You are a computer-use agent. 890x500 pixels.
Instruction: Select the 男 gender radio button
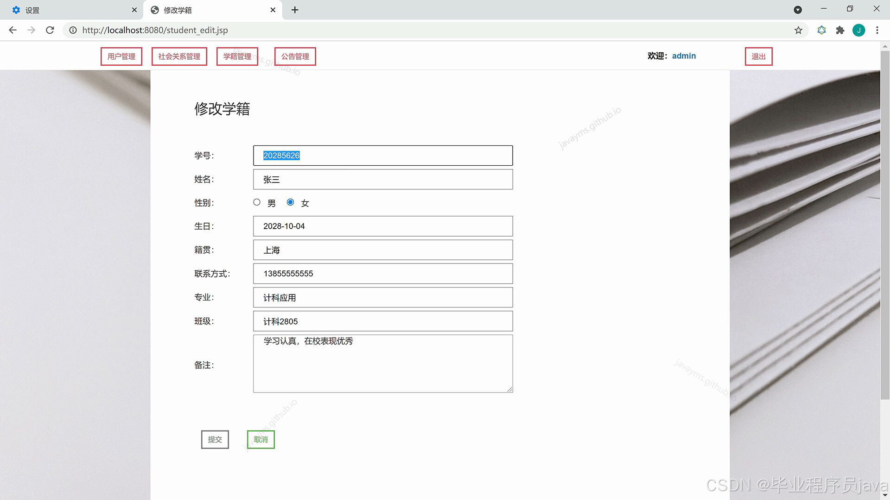pyautogui.click(x=257, y=202)
